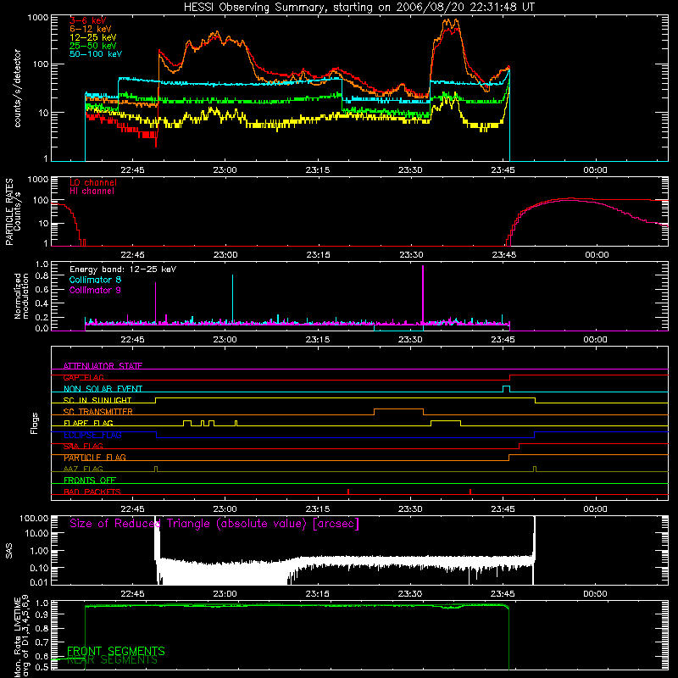Select the BAD_PACKETS flag label
The width and height of the screenshot is (678, 678).
pyautogui.click(x=92, y=492)
